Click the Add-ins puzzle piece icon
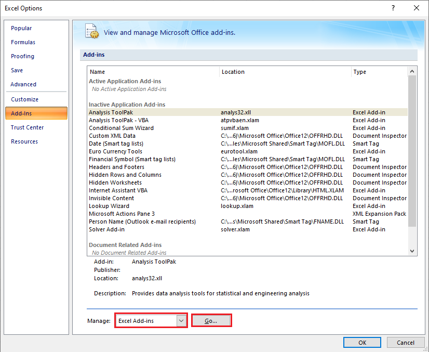 (92, 31)
